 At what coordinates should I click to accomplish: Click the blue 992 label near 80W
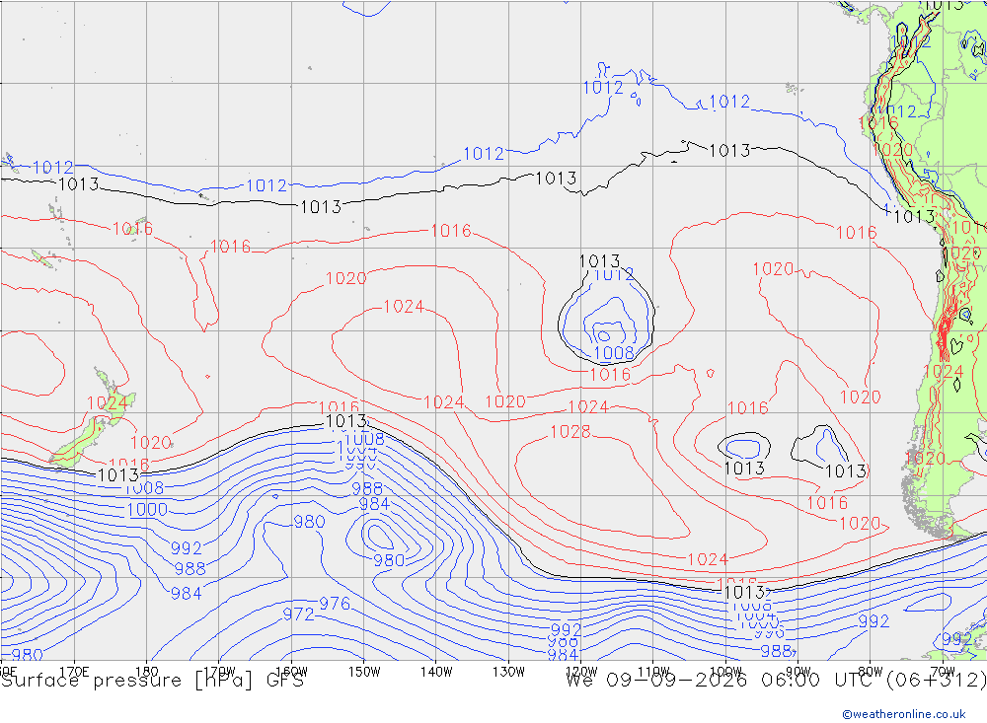[873, 621]
